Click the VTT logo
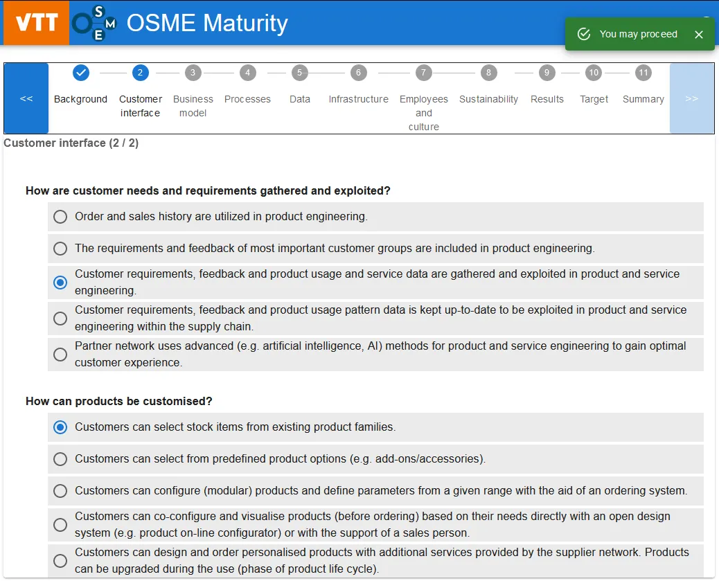This screenshot has width=719, height=581. click(36, 23)
